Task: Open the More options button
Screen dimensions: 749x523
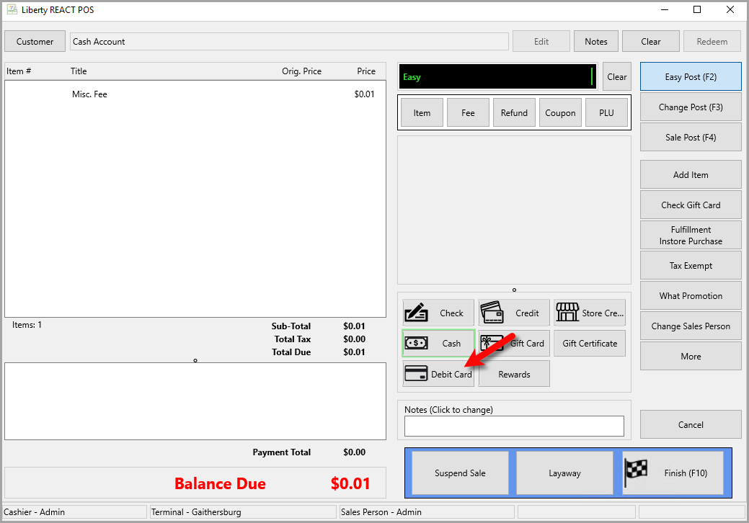Action: click(691, 357)
